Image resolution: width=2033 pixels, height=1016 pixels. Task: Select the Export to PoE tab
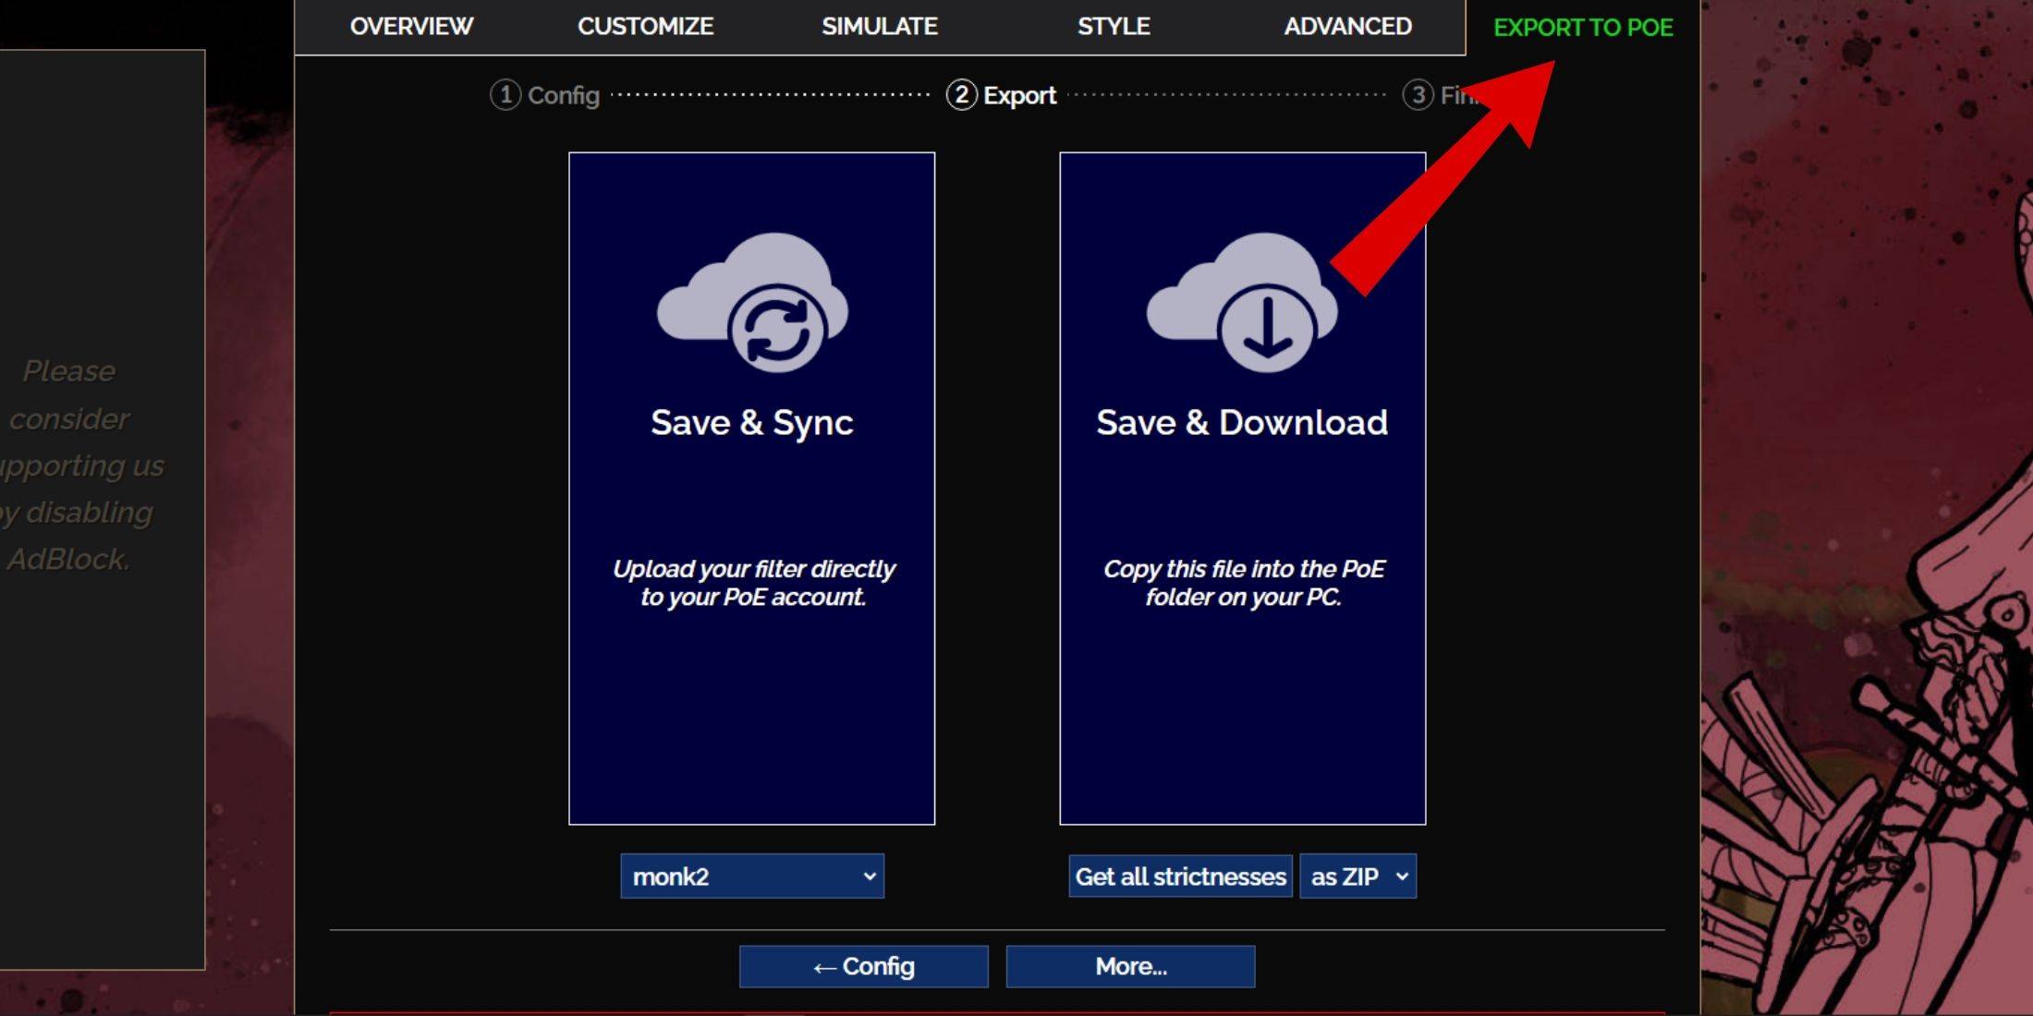tap(1583, 28)
